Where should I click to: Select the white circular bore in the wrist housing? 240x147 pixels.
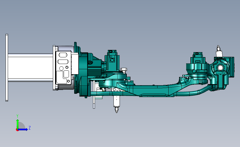pyautogui.click(x=220, y=68)
